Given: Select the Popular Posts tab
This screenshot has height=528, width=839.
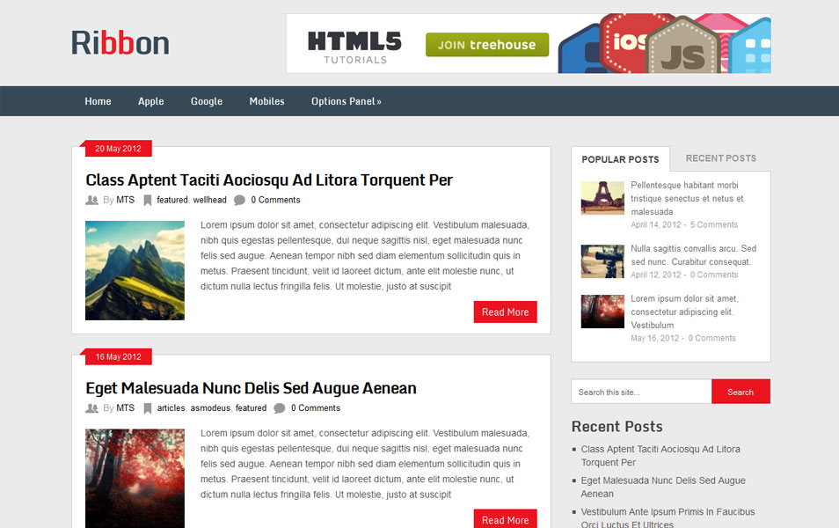Looking at the screenshot, I should coord(620,159).
